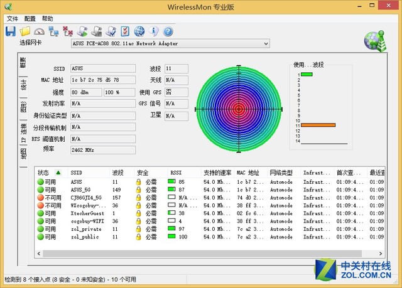
Task: Switch to the 统计 side tab
Action: coord(23,85)
